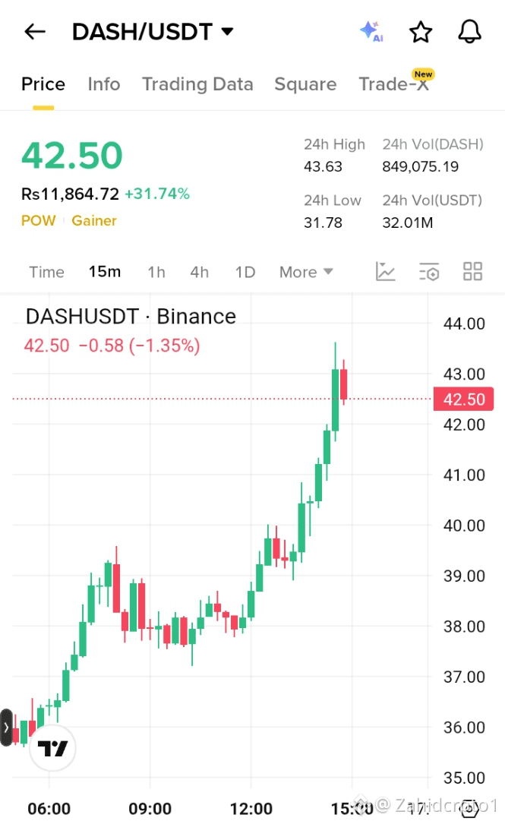This screenshot has width=505, height=824.
Task: Click the 24h High value 43.63
Action: (323, 166)
